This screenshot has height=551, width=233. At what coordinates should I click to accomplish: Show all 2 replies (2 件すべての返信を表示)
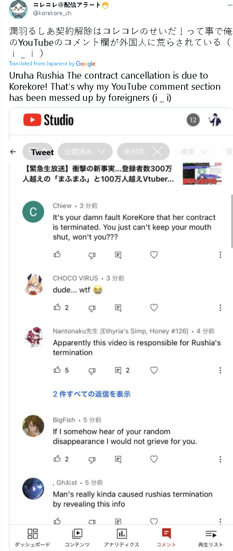click(x=92, y=394)
